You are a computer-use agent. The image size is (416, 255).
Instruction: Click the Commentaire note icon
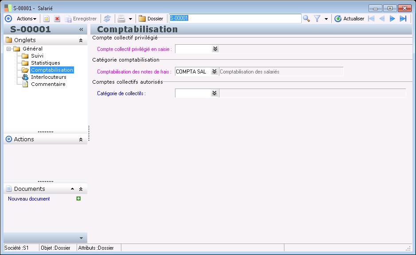25,84
